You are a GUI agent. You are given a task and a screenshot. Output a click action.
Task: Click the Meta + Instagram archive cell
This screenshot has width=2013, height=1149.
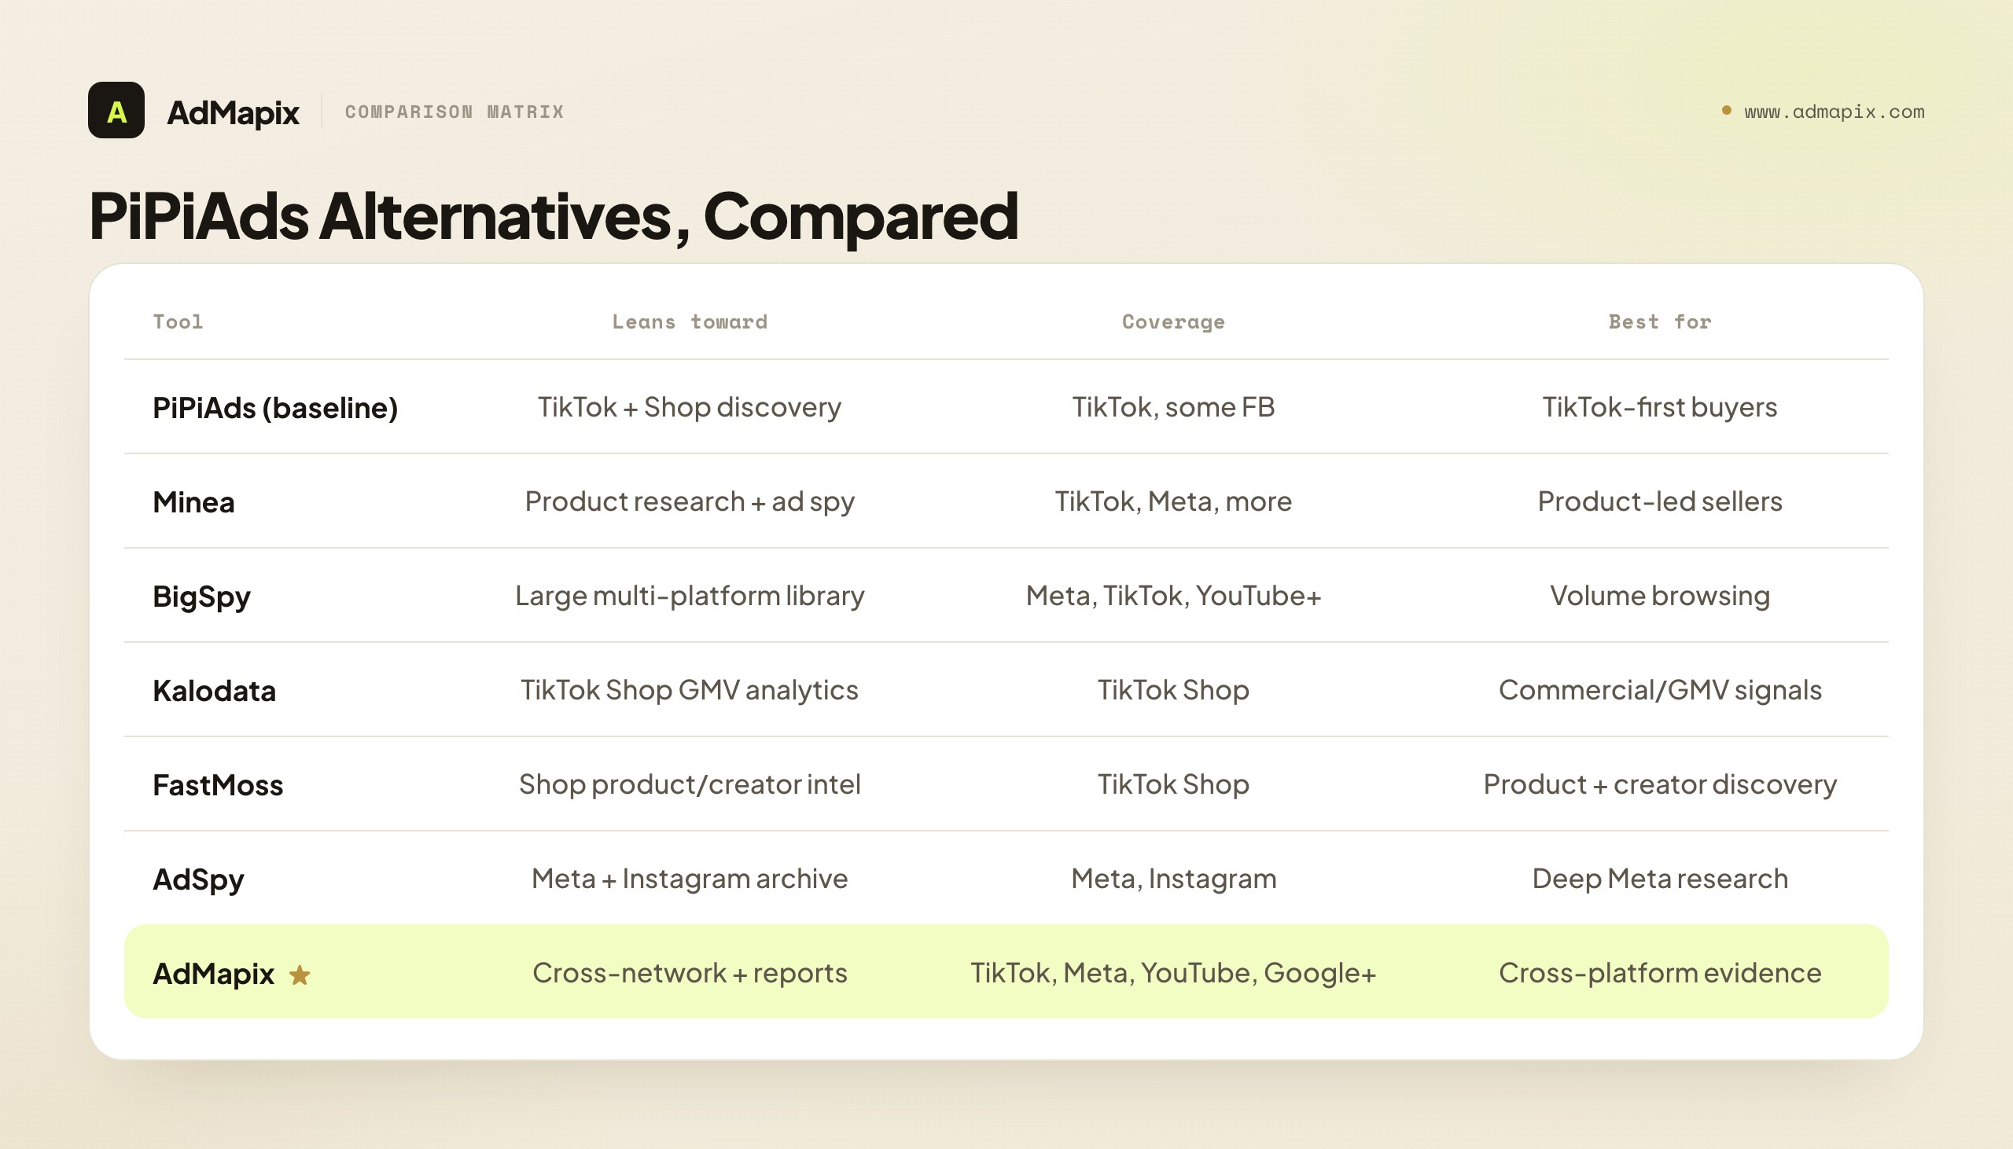tap(690, 879)
